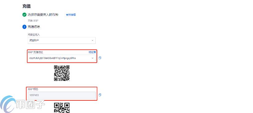Click the 币圈子 watermark logo
This screenshot has height=113, width=253.
[x=23, y=104]
